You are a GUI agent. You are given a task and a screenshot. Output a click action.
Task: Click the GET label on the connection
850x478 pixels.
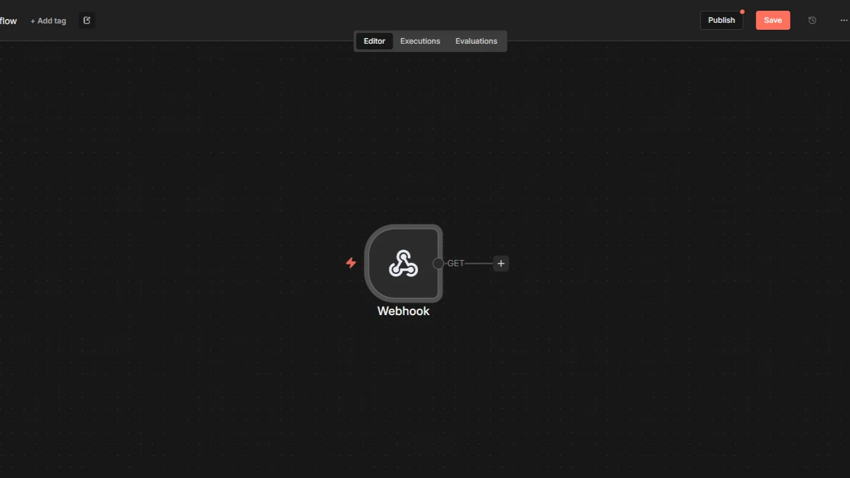(x=455, y=263)
